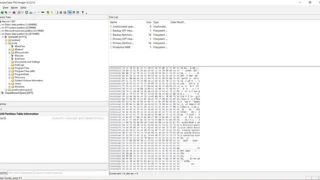Image resolution: width=320 pixels, height=180 pixels.
Task: Click the Add All Attached Devices icon
Action: point(6,12)
